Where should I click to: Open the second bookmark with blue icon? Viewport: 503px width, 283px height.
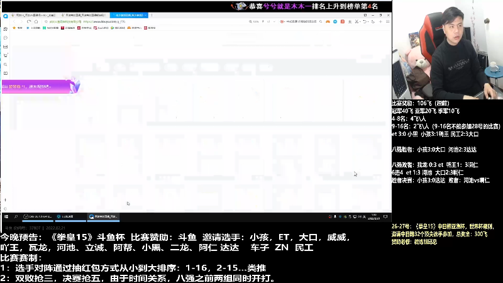[x=33, y=28]
